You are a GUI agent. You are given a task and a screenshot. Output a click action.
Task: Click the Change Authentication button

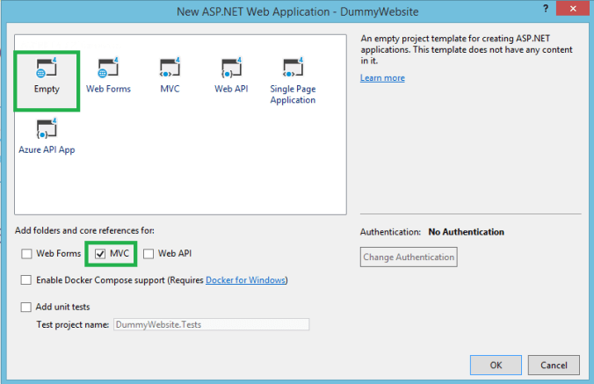(x=409, y=257)
